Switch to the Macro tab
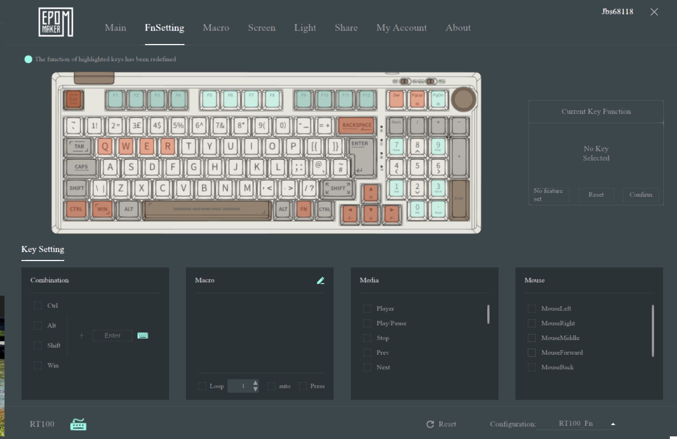The height and width of the screenshot is (439, 677). (x=216, y=28)
